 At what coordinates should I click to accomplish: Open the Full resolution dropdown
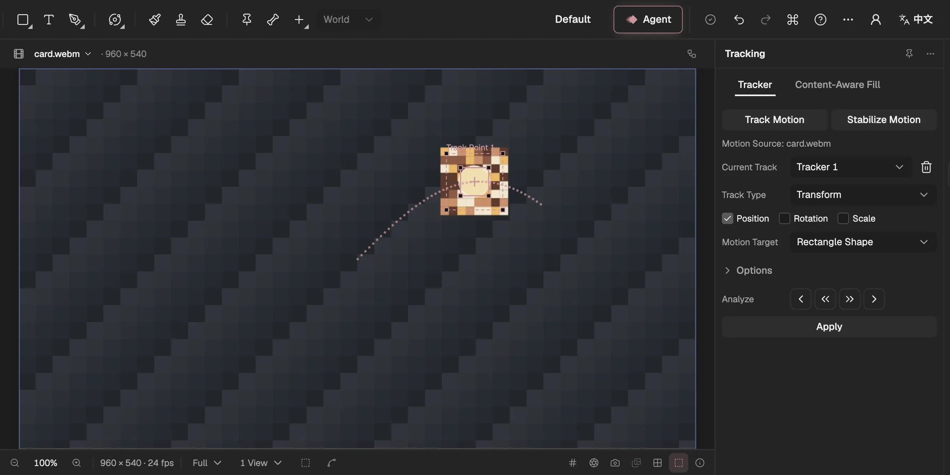click(207, 463)
